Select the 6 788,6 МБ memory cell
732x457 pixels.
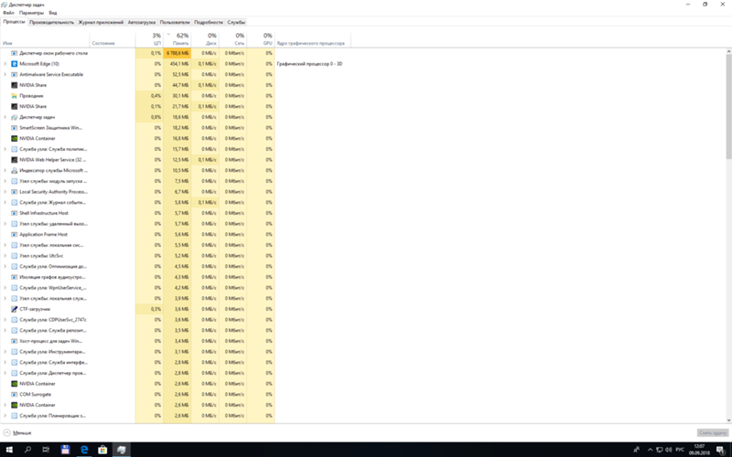point(177,53)
